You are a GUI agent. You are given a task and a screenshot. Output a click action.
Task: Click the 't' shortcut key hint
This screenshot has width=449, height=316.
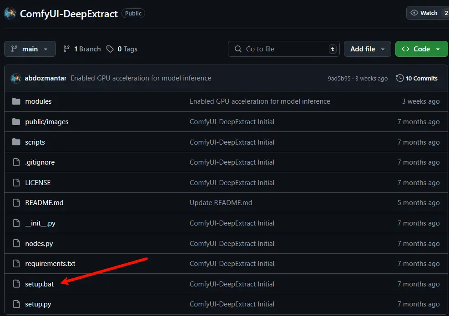point(333,49)
